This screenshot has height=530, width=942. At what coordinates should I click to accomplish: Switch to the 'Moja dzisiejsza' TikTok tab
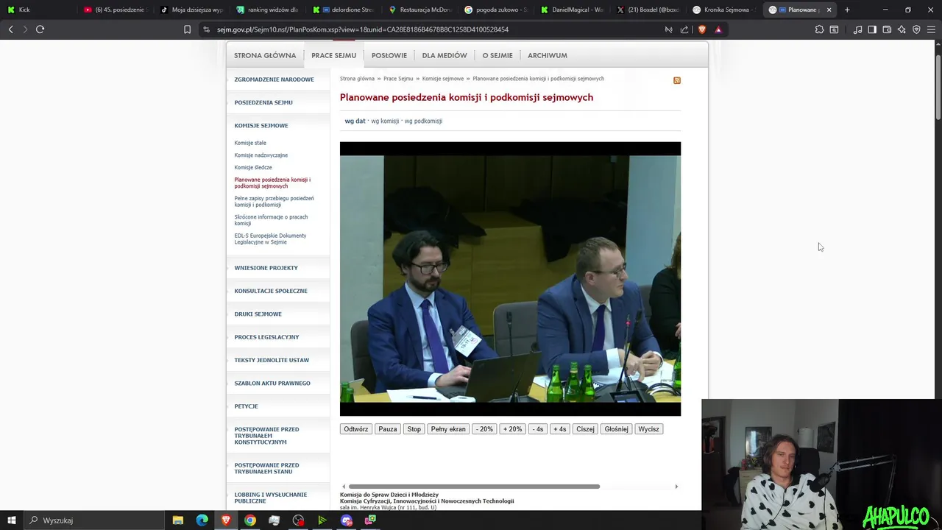[191, 10]
